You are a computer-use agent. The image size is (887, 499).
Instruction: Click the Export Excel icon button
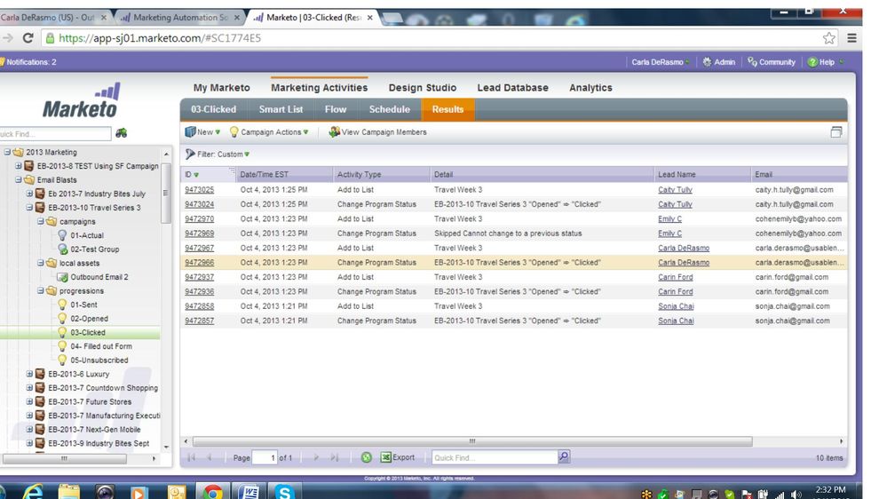pos(398,457)
